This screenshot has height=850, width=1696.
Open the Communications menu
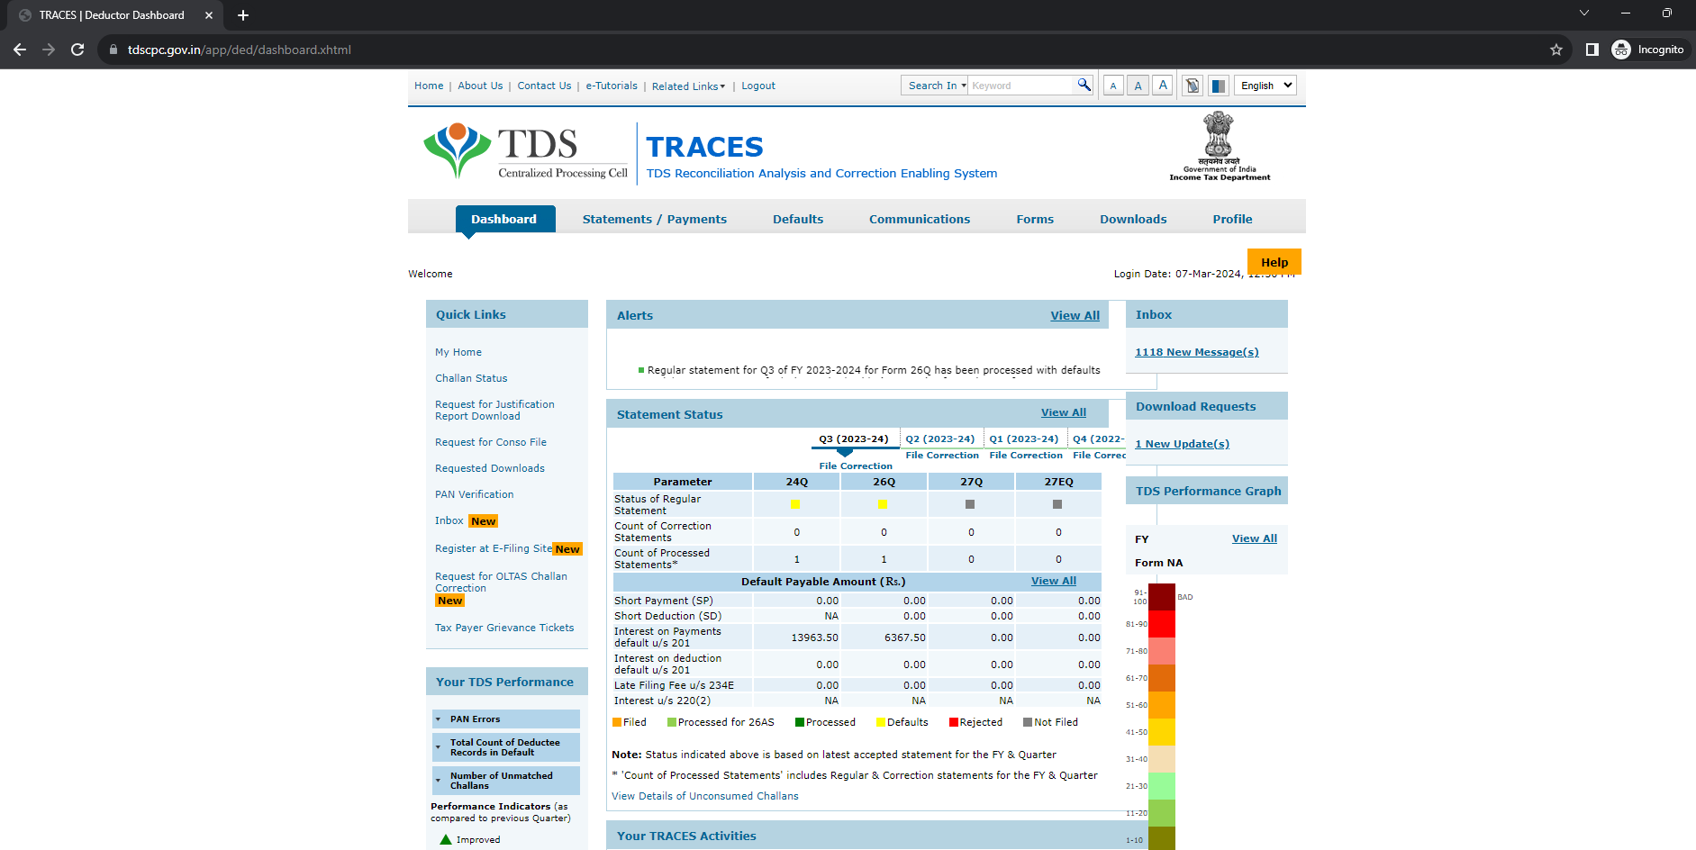920,219
